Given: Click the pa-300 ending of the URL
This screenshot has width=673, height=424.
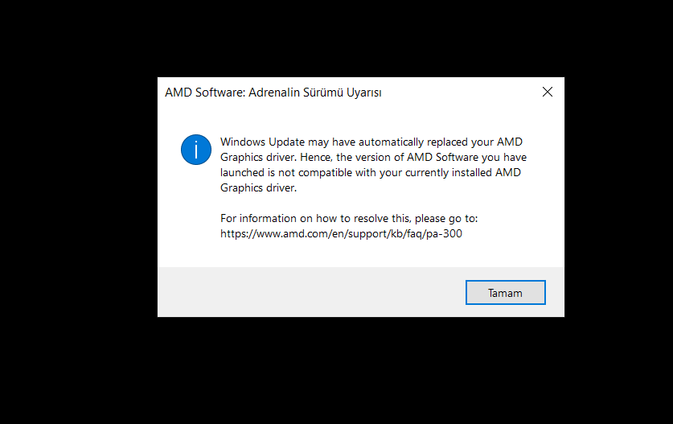Looking at the screenshot, I should click(x=444, y=233).
